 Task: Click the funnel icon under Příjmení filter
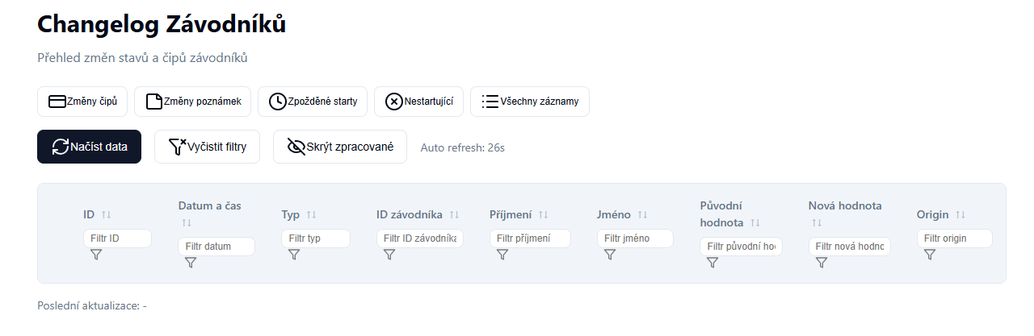click(x=502, y=255)
